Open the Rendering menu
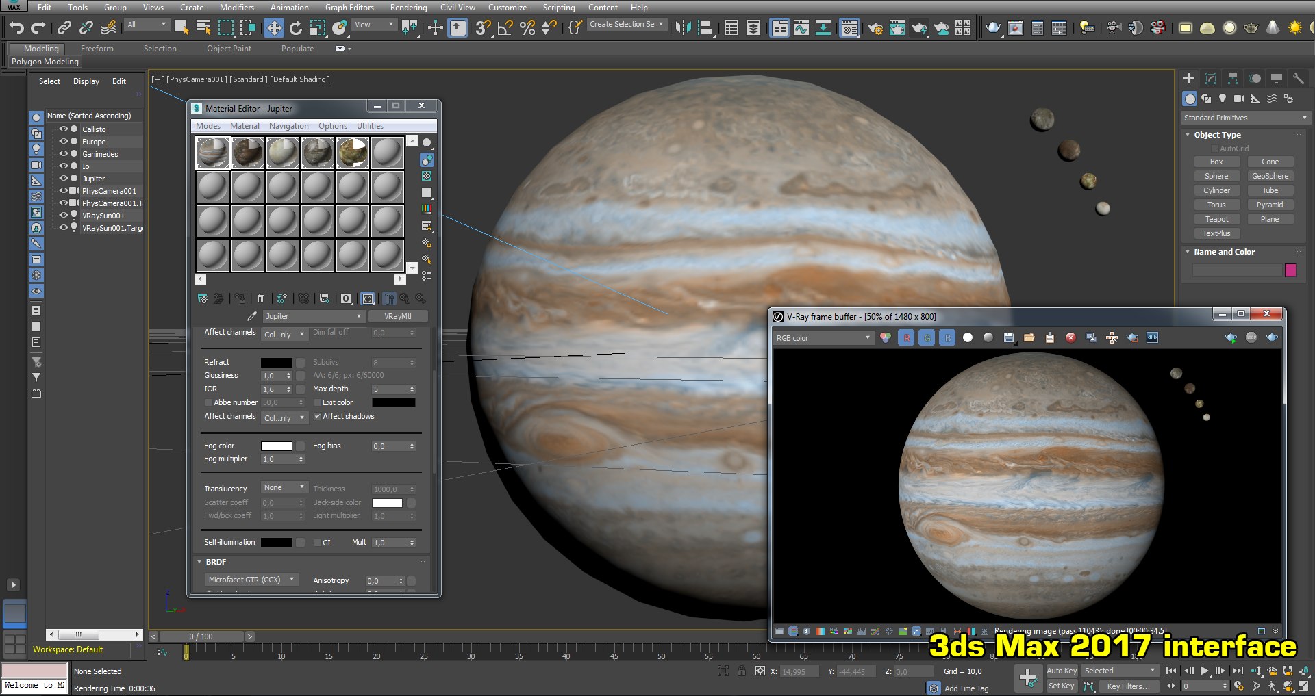Screen dimensions: 1315x696 (x=408, y=7)
